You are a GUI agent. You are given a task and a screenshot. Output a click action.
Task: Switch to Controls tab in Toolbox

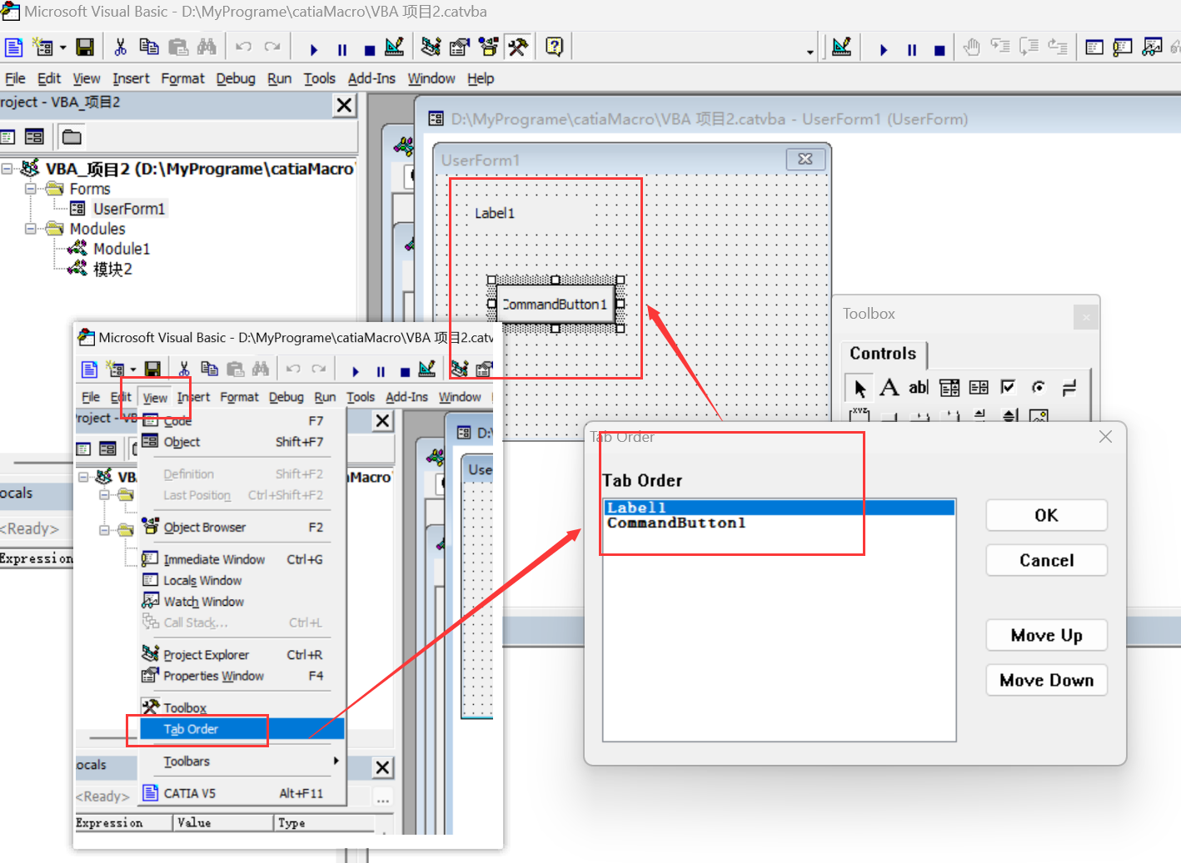(x=883, y=354)
